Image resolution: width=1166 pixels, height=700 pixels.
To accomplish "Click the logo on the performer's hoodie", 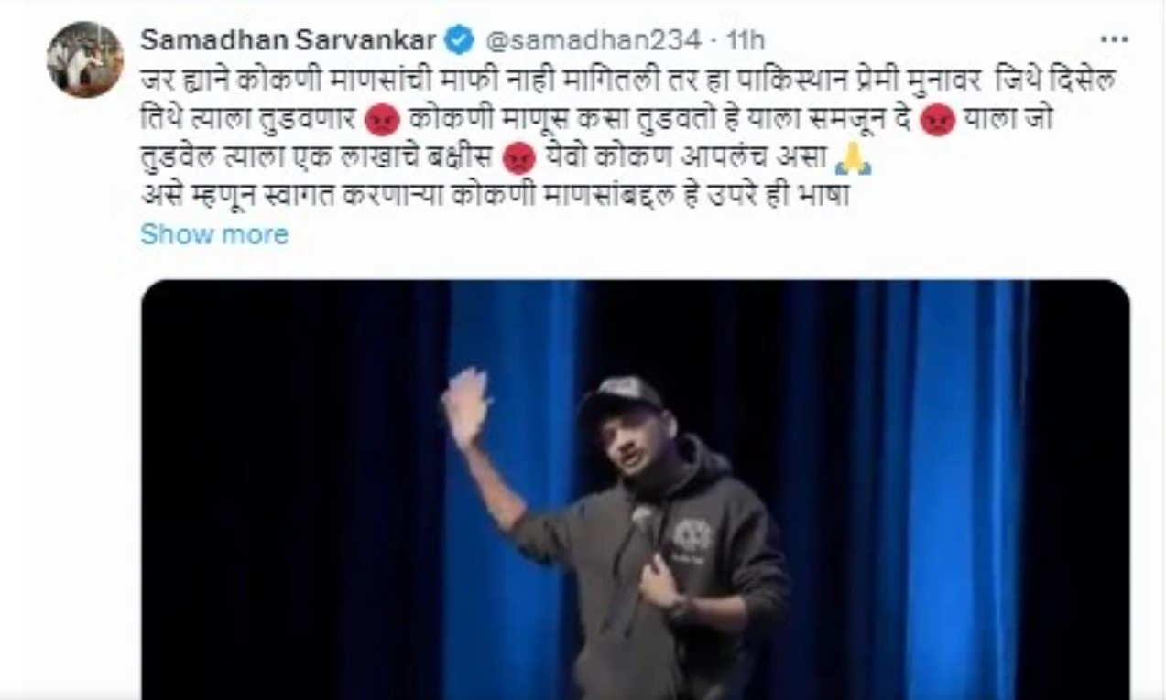I will 692,537.
